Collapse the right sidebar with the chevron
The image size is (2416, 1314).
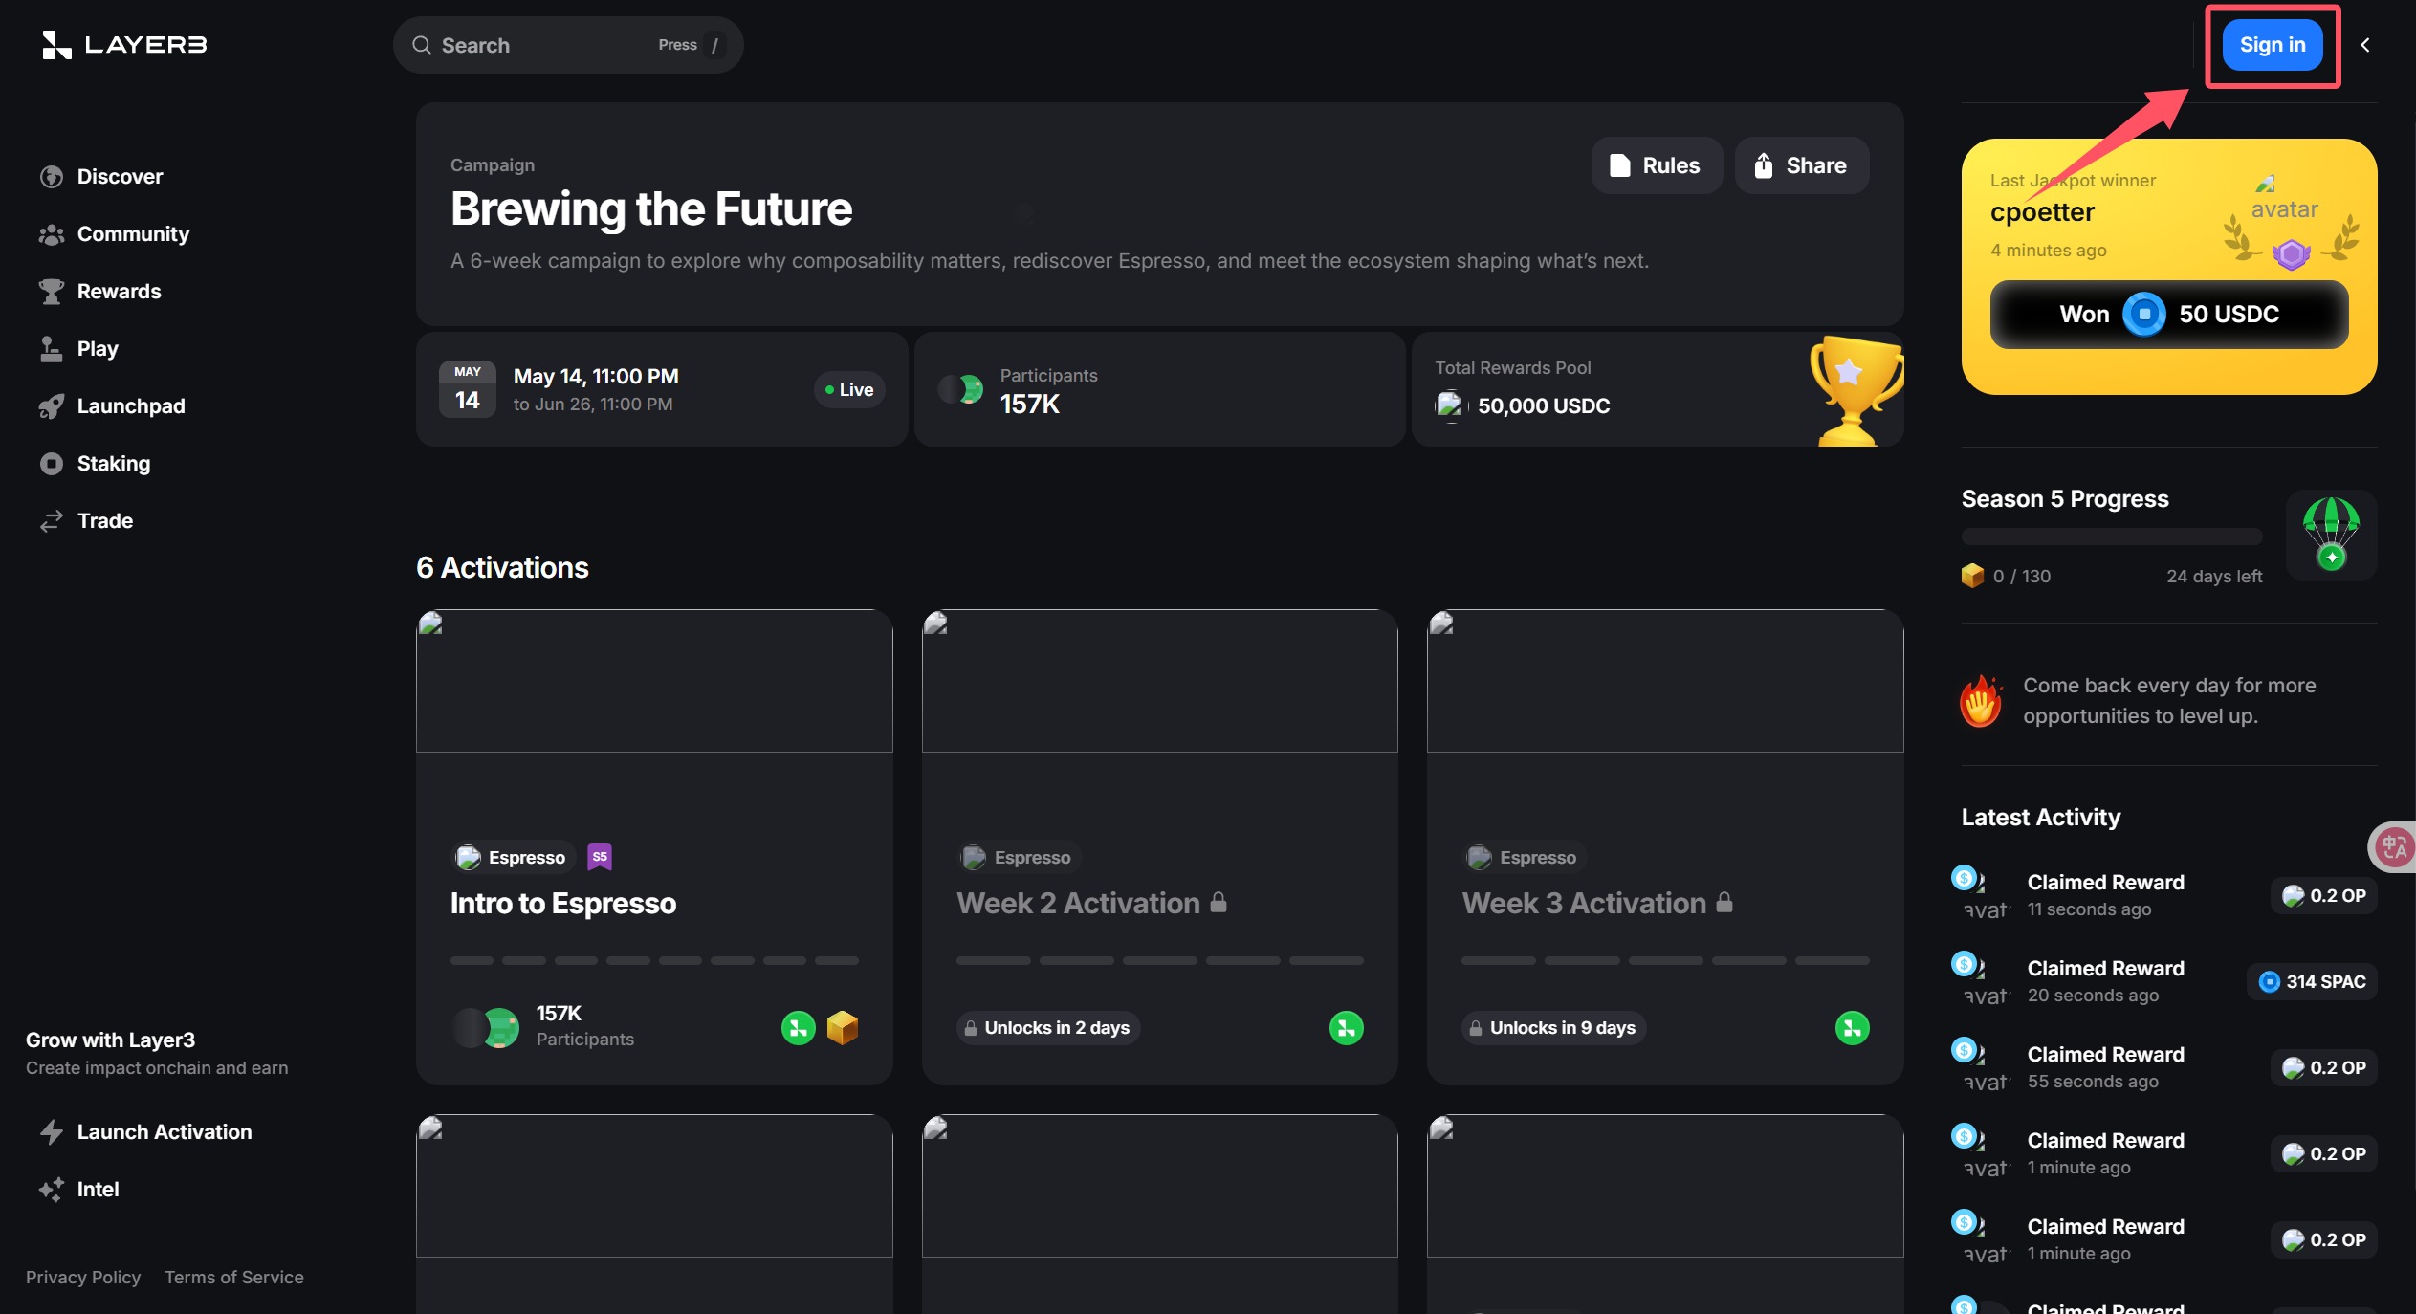pyautogui.click(x=2365, y=45)
